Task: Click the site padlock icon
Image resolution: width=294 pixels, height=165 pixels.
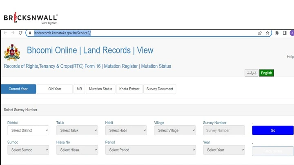Action: 30,33
